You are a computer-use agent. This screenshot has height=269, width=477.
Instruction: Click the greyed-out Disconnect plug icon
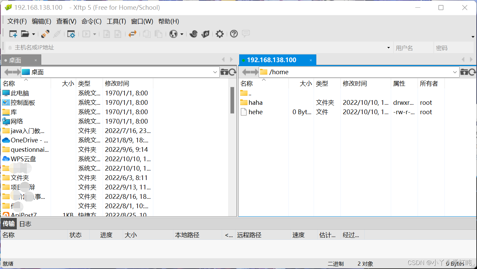pyautogui.click(x=57, y=34)
